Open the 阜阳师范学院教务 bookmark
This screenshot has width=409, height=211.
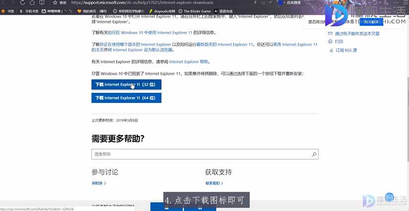pyautogui.click(x=128, y=11)
